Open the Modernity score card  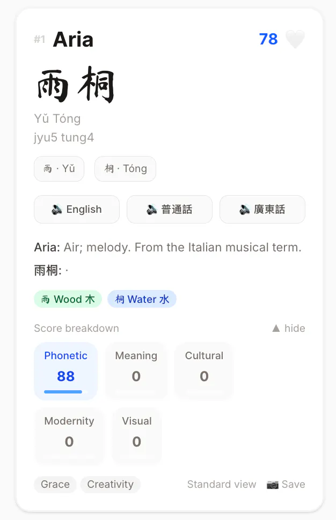(69, 436)
